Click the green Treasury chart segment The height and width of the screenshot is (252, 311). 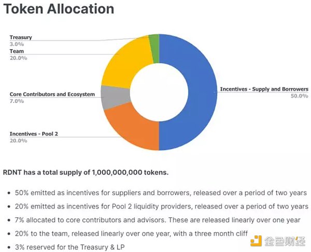click(154, 41)
